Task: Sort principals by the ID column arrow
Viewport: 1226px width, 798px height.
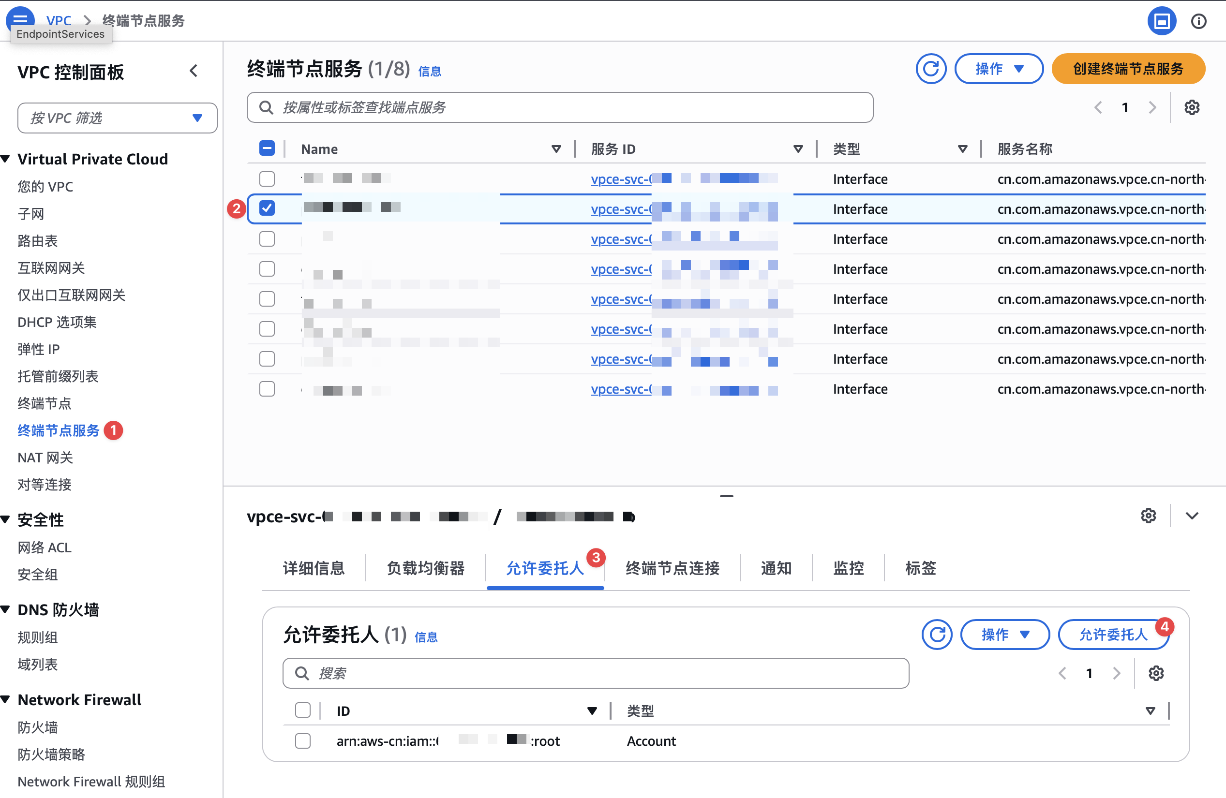Action: (x=592, y=711)
